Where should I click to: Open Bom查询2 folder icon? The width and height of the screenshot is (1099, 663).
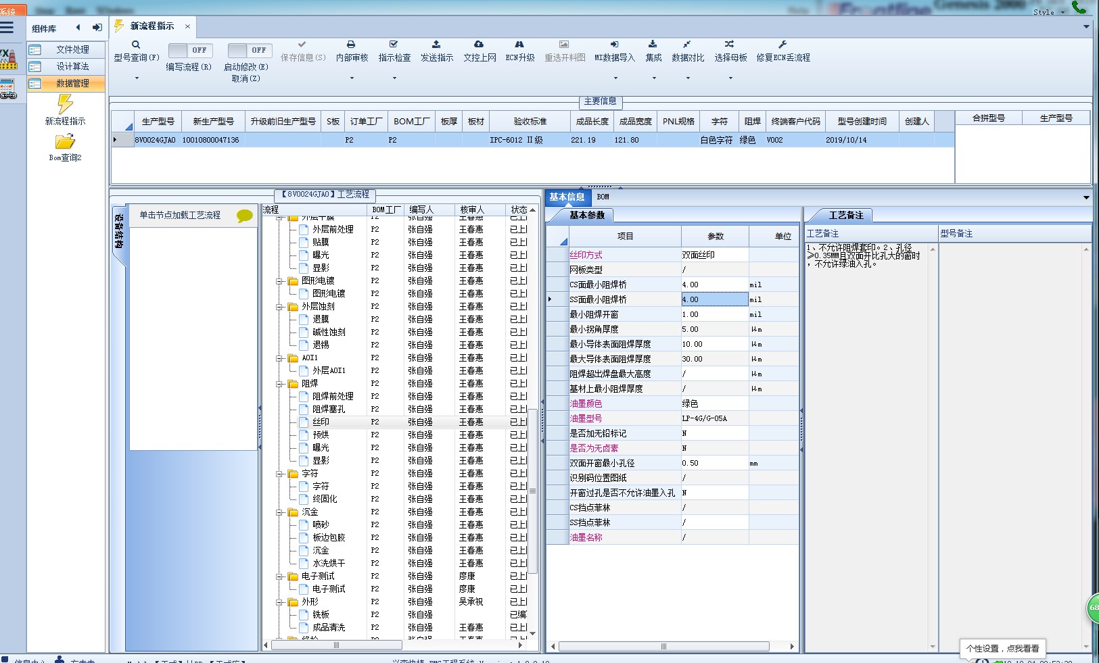(x=65, y=142)
